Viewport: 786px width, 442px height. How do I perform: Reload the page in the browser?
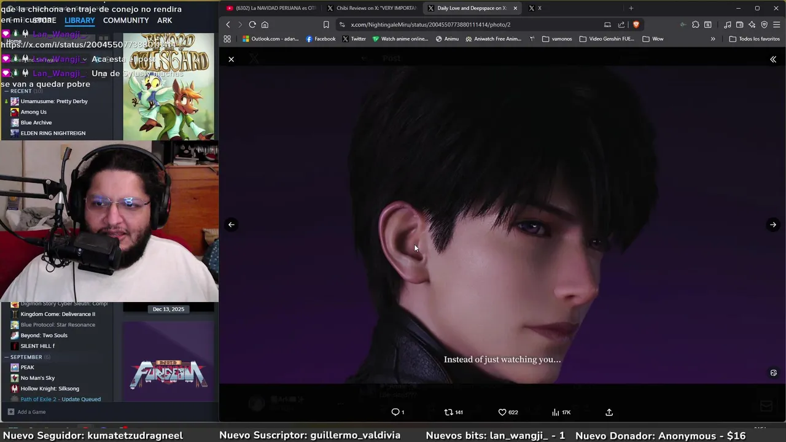(252, 25)
